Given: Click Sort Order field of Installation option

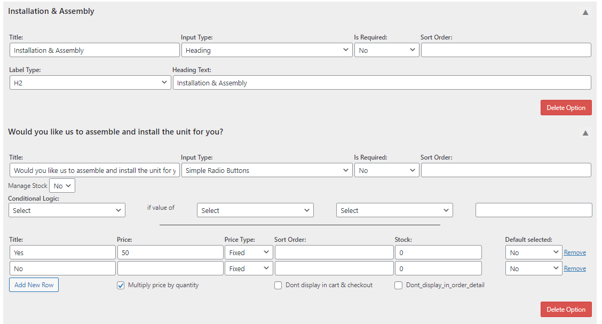Looking at the screenshot, I should 506,50.
